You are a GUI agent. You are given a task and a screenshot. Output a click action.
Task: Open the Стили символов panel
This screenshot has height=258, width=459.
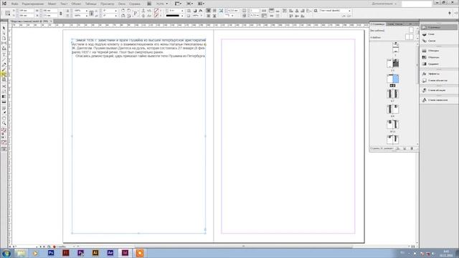coord(438,100)
